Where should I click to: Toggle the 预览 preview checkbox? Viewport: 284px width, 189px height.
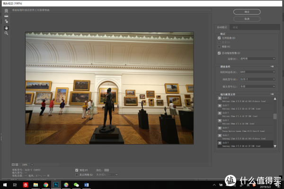pyautogui.click(x=77, y=170)
